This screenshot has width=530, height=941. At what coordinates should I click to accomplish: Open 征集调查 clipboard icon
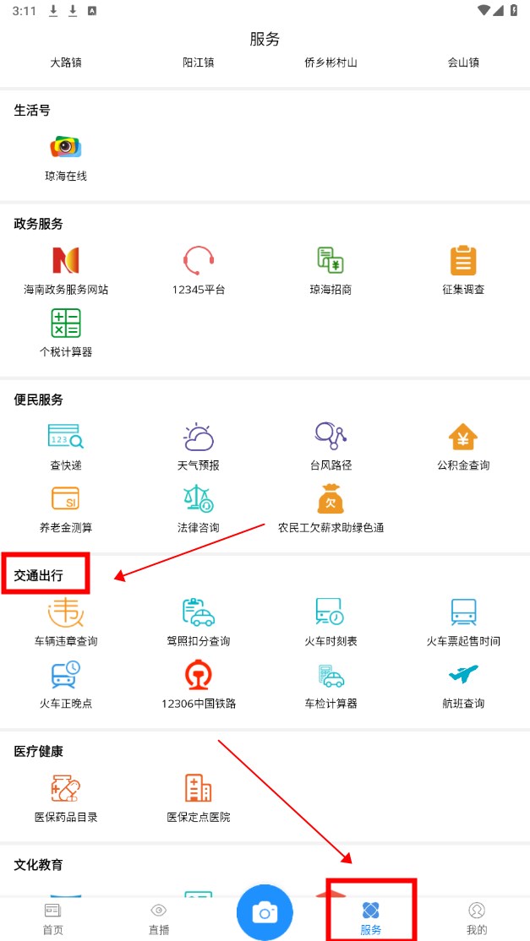point(463,260)
